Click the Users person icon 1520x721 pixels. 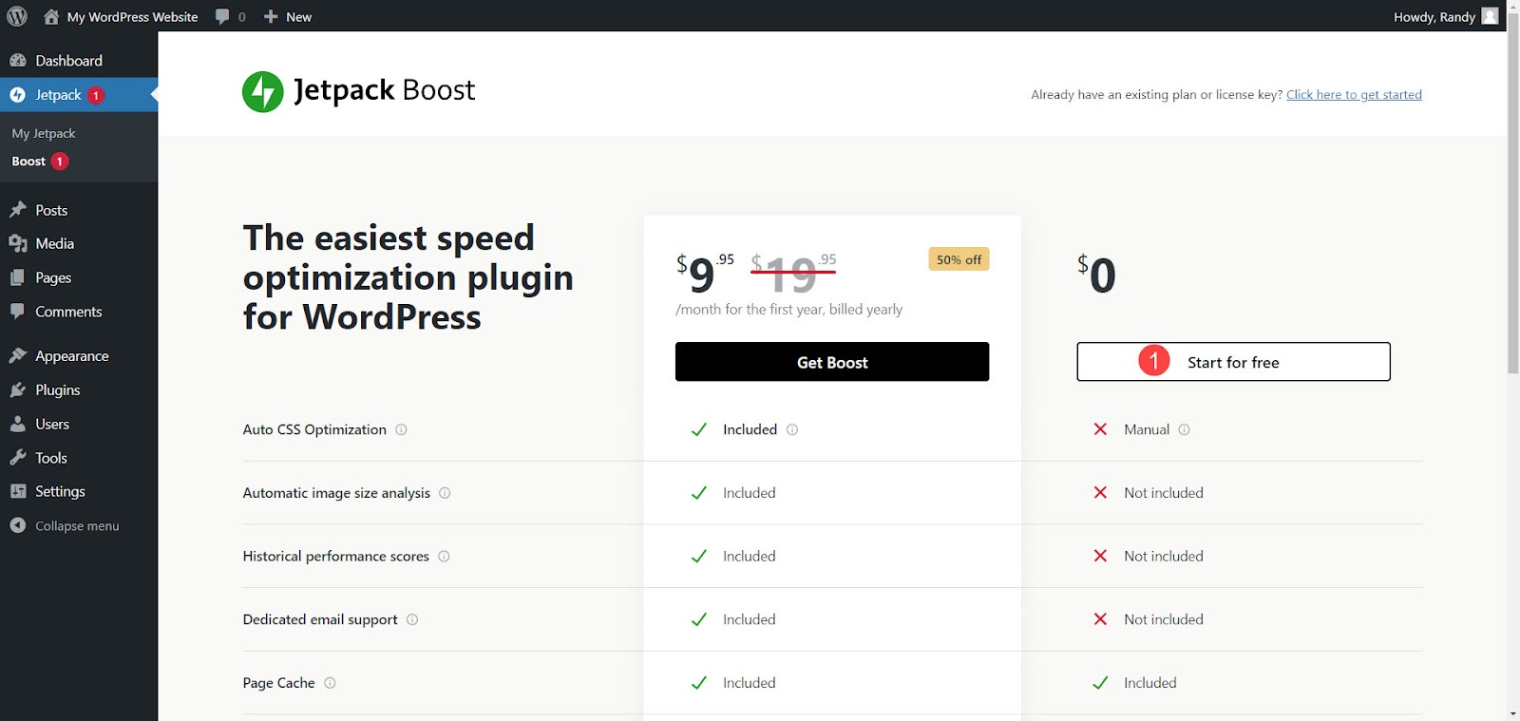coord(18,425)
